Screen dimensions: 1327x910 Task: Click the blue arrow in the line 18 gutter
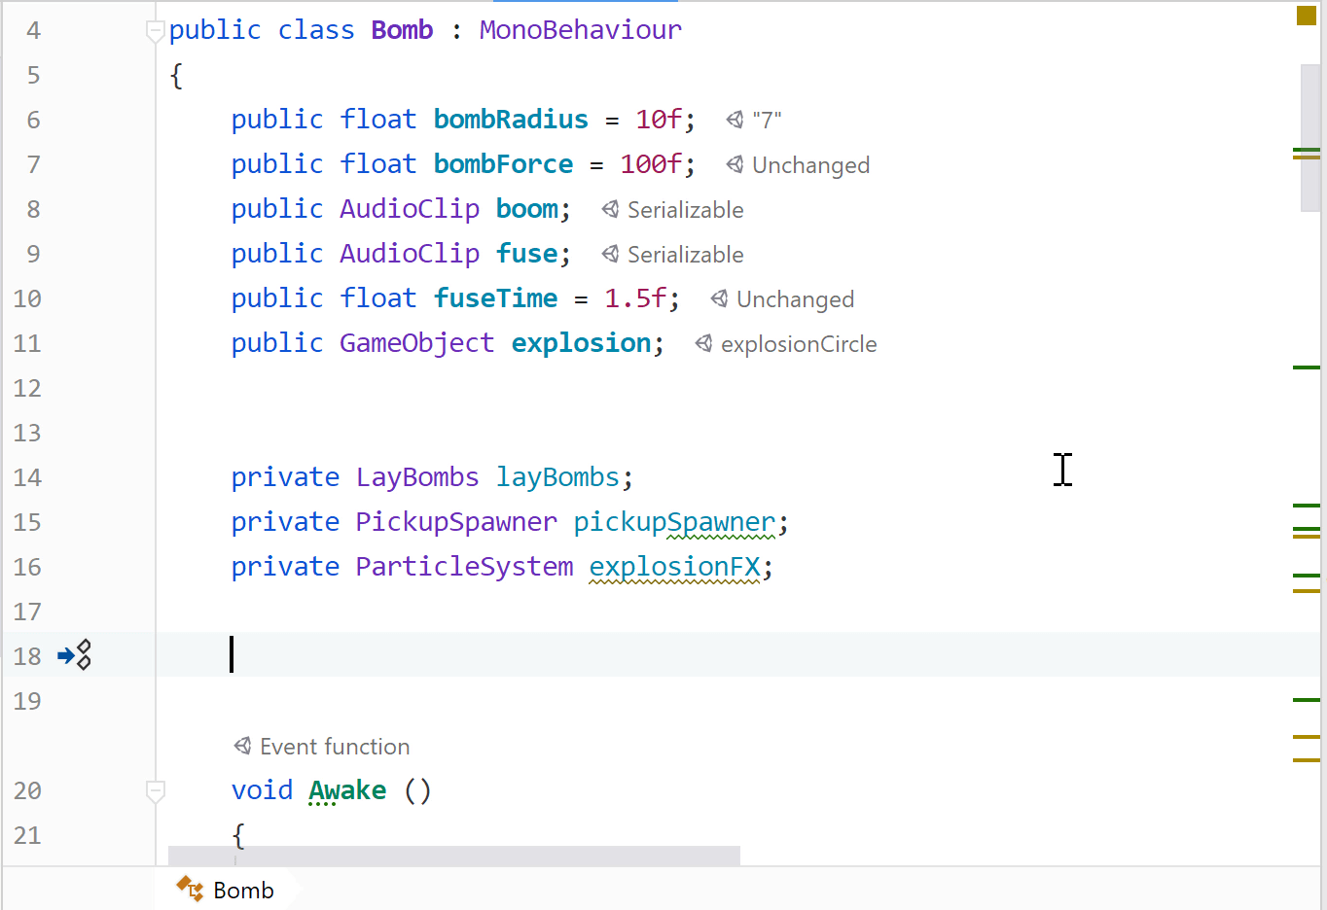(66, 655)
